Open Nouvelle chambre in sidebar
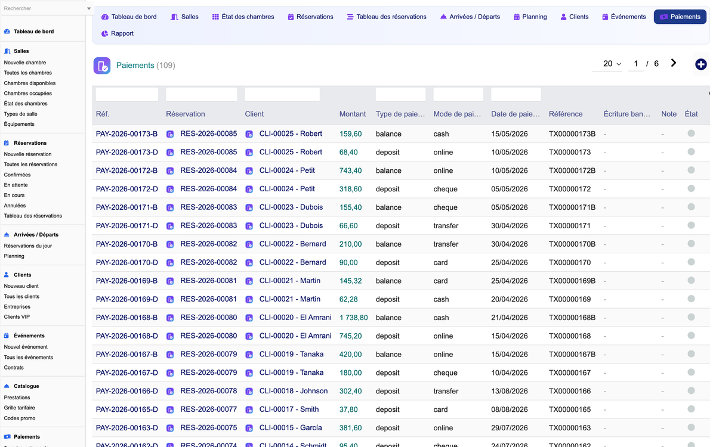This screenshot has width=716, height=447. tap(25, 63)
